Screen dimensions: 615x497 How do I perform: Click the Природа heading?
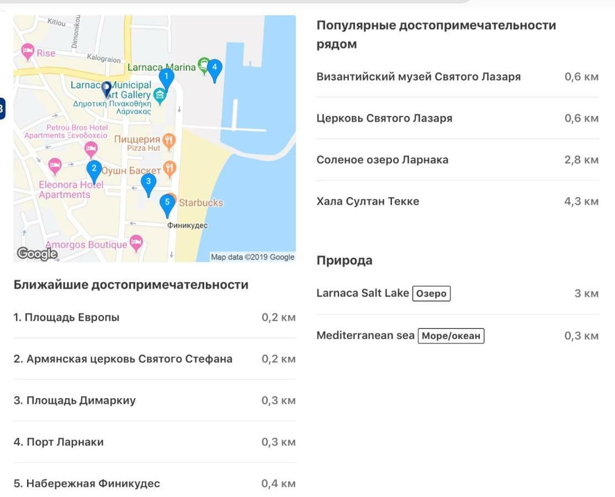click(344, 261)
